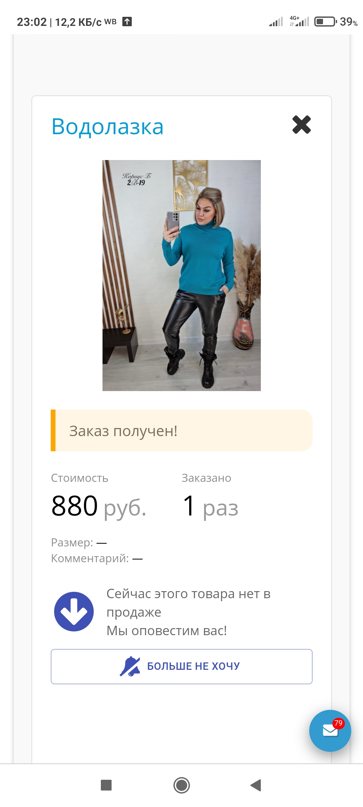This screenshot has width=363, height=807.
Task: Tap the battery indicator icon
Action: [325, 22]
